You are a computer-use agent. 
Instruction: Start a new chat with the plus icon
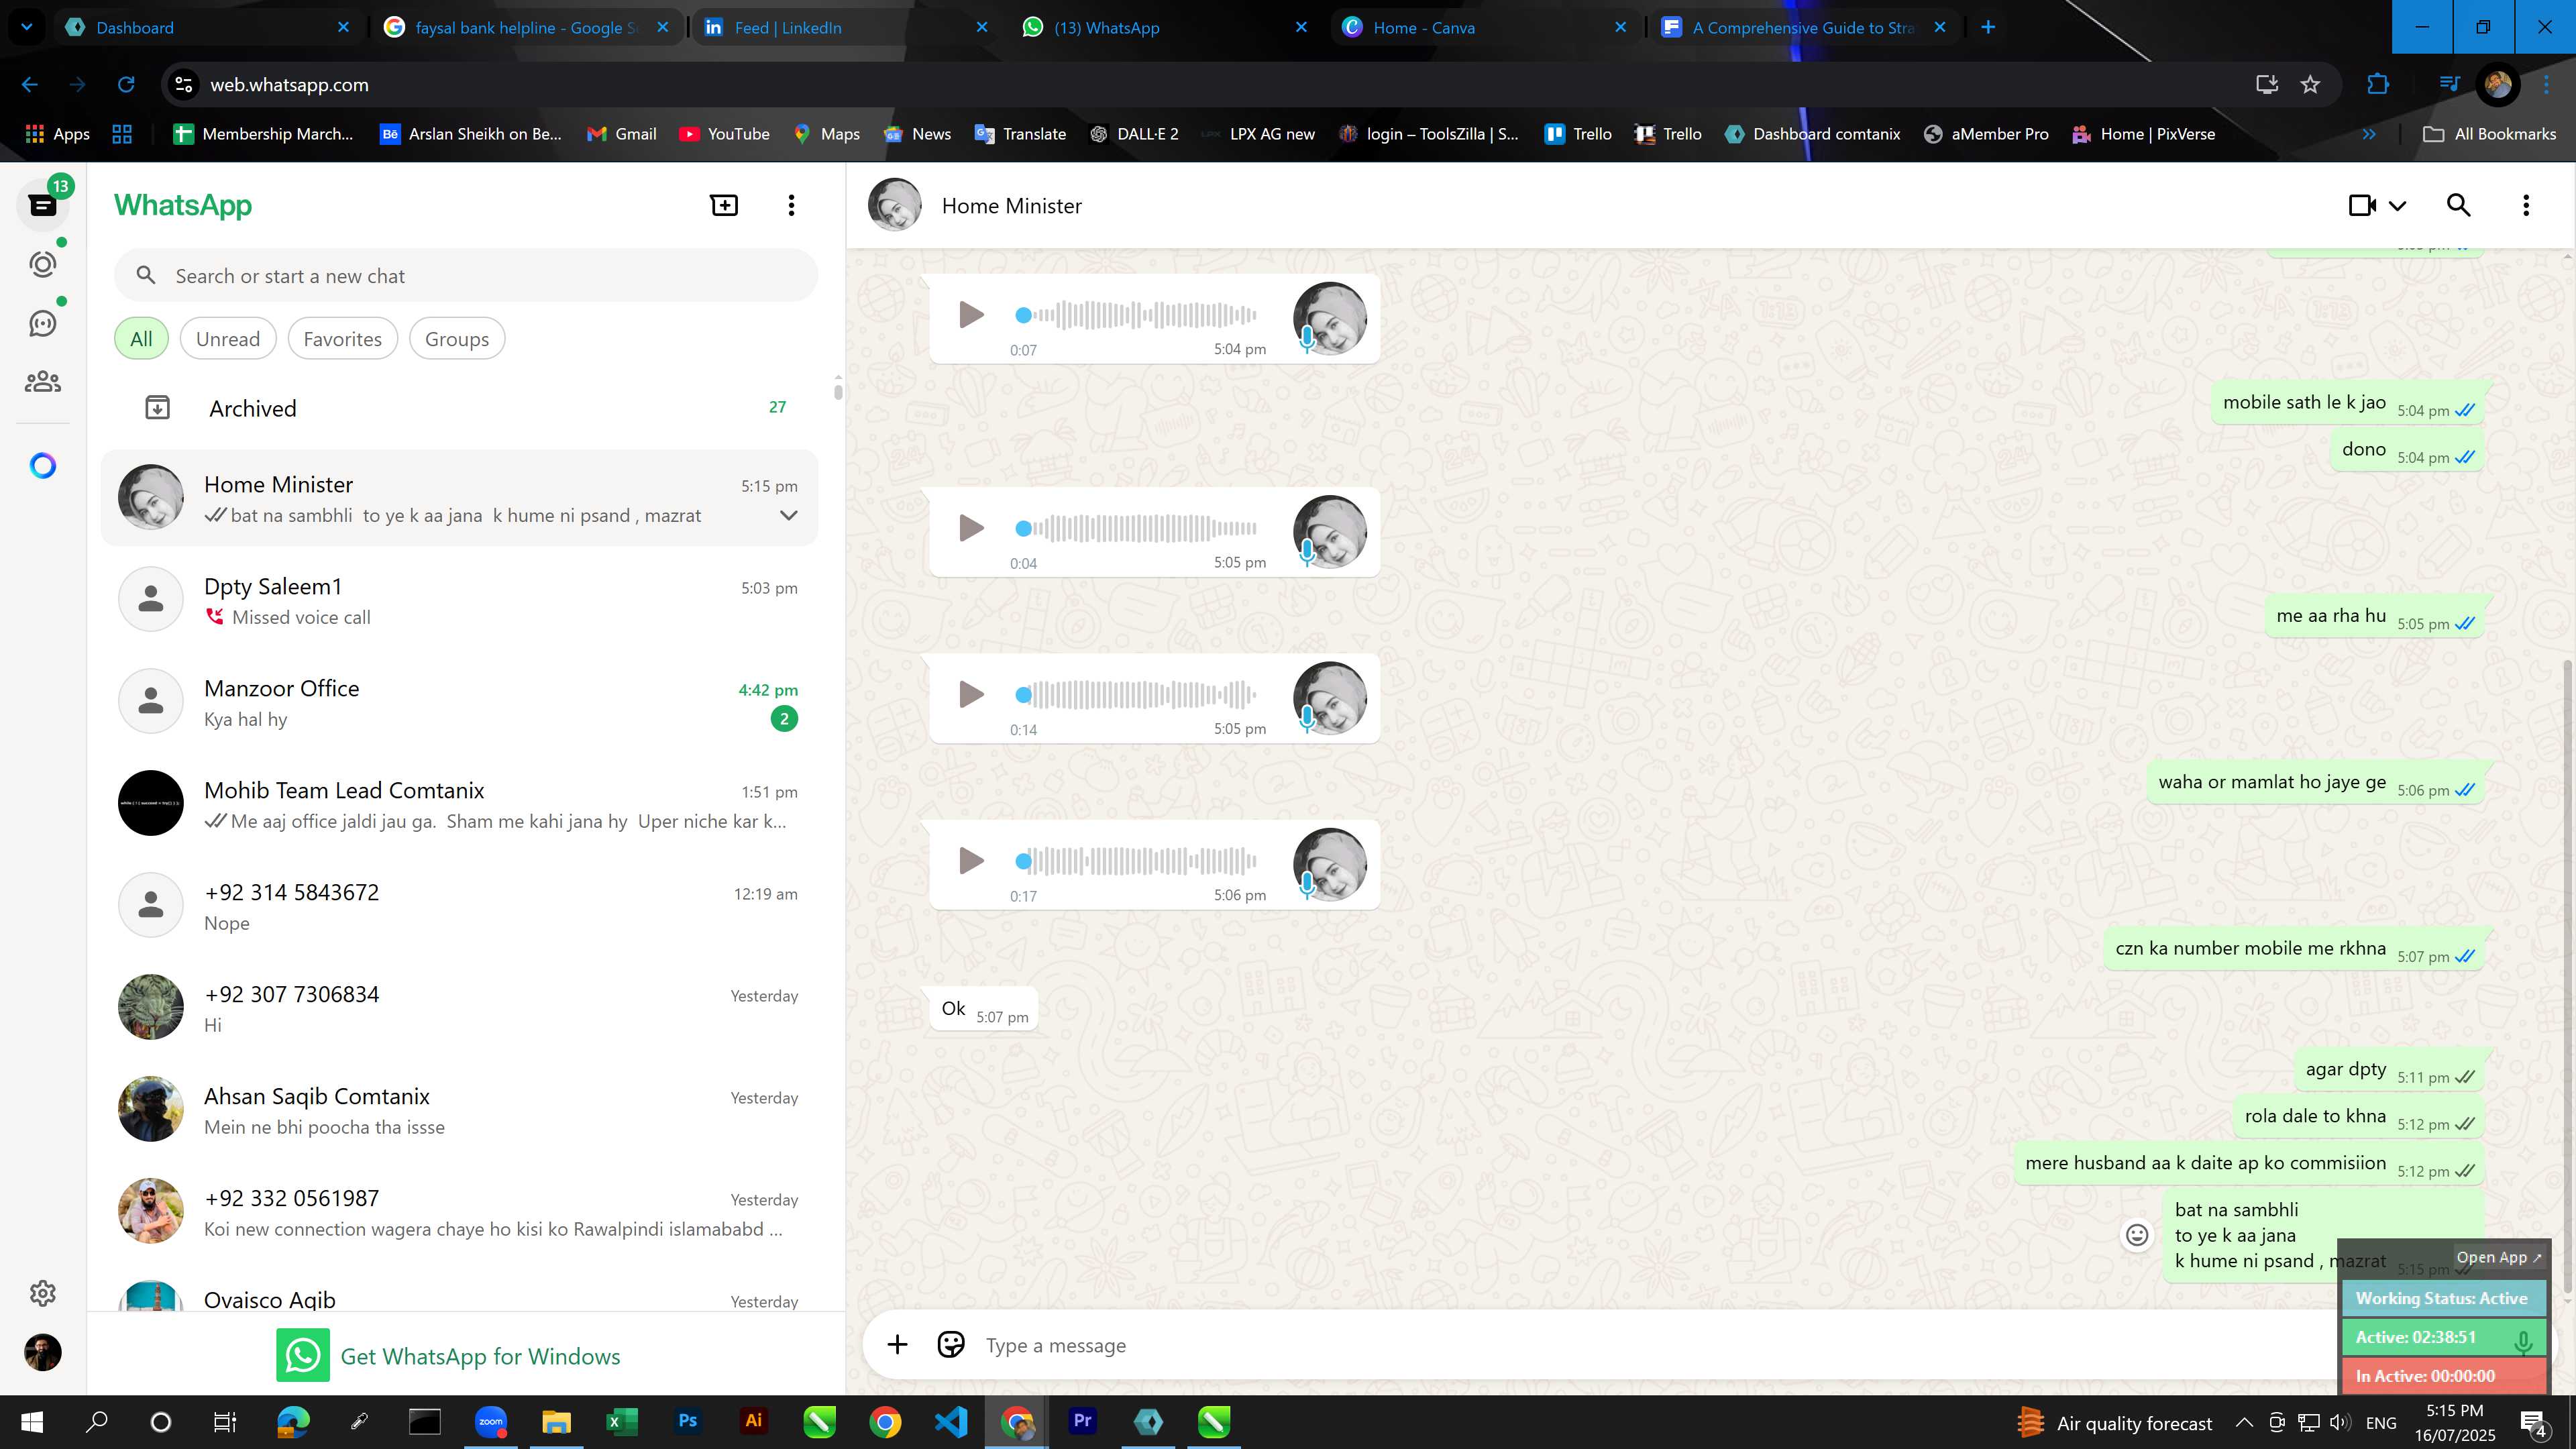(724, 205)
